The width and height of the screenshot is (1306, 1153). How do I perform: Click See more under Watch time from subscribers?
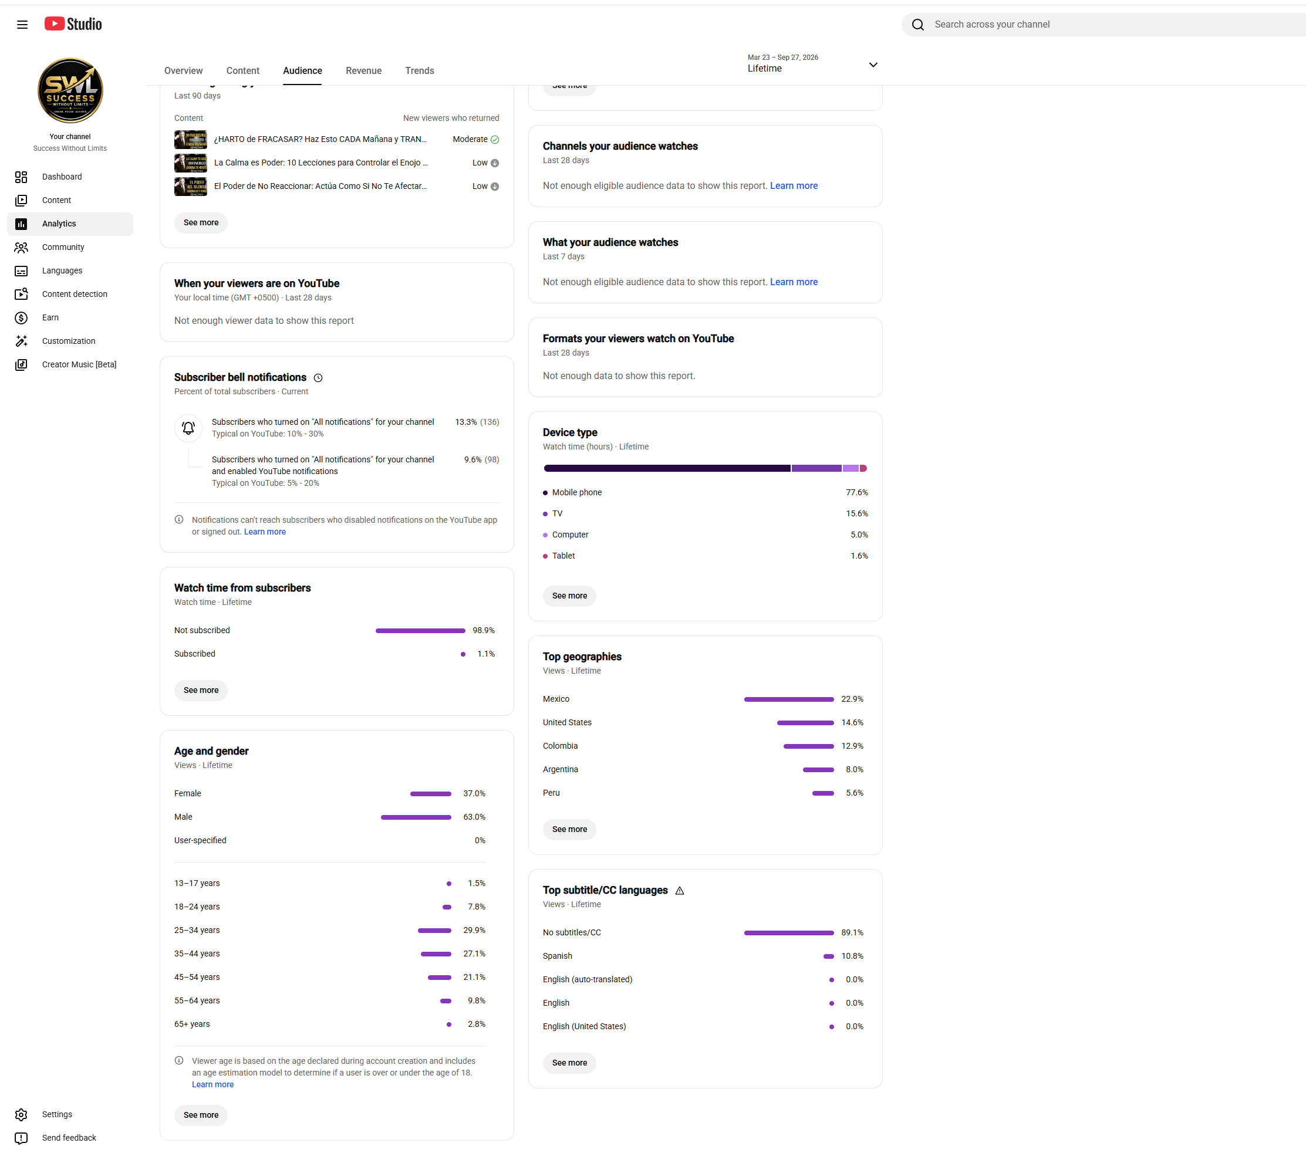201,691
